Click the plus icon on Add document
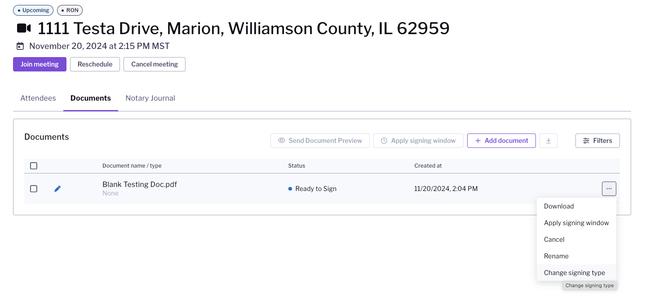Screen dimensions: 650x302 coord(478,141)
